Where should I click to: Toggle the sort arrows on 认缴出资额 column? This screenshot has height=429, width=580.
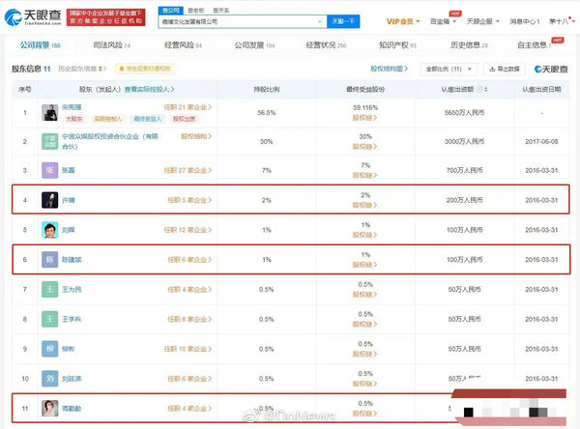tap(486, 89)
